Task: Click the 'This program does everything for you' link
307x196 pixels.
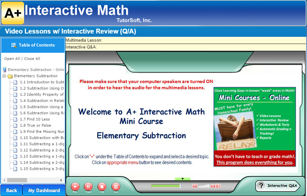Action: 255,162
